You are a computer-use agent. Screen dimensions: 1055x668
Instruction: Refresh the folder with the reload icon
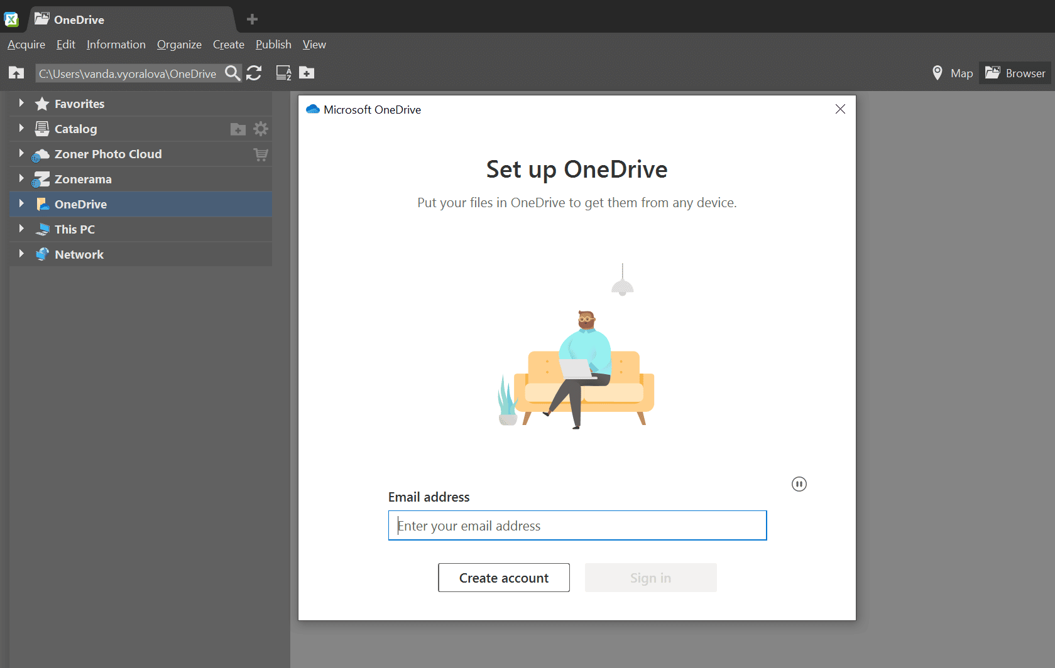pos(254,73)
